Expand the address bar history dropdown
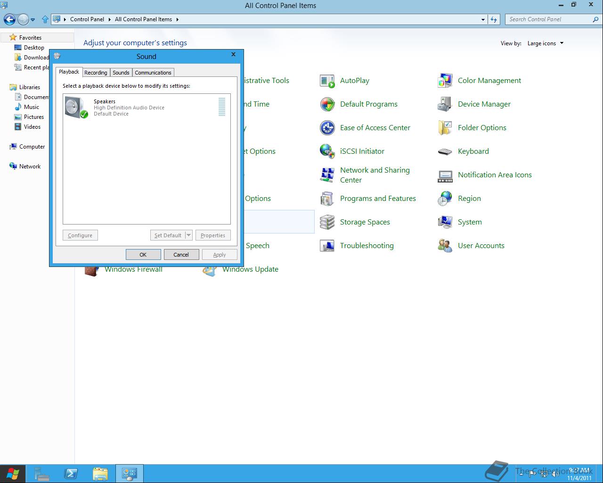This screenshot has width=603, height=483. tap(483, 19)
